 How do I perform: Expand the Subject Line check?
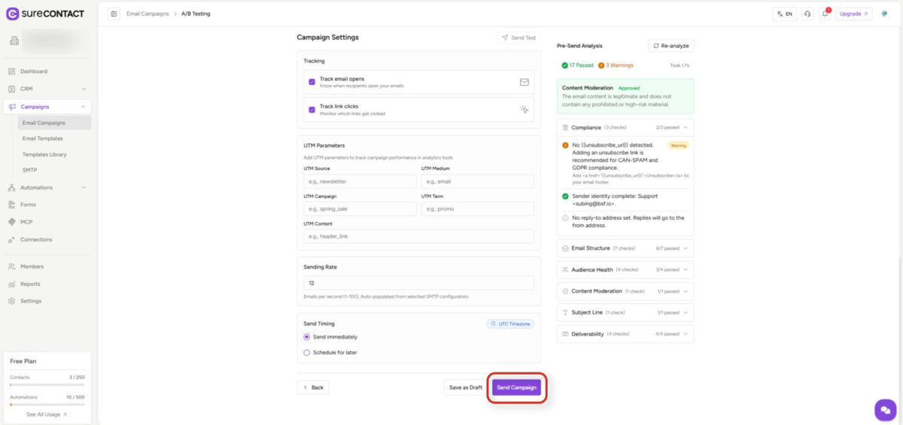click(x=626, y=312)
